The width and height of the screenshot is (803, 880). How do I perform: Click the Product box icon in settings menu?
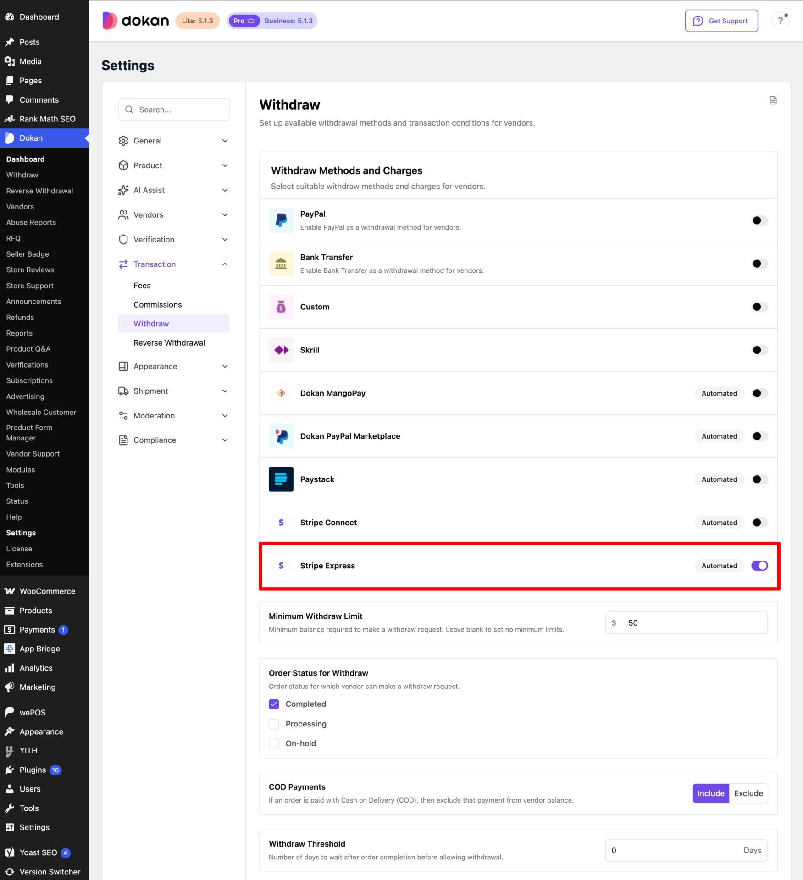tap(123, 165)
